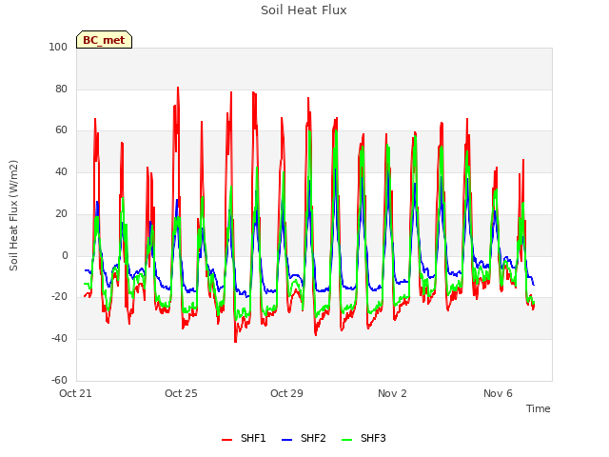This screenshot has height=457, width=609.
Task: Click the 60 y-axis tick label
Action: click(x=61, y=130)
